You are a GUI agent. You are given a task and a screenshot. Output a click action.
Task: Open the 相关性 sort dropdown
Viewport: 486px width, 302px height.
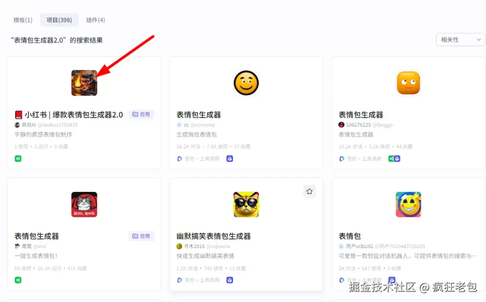(x=460, y=40)
